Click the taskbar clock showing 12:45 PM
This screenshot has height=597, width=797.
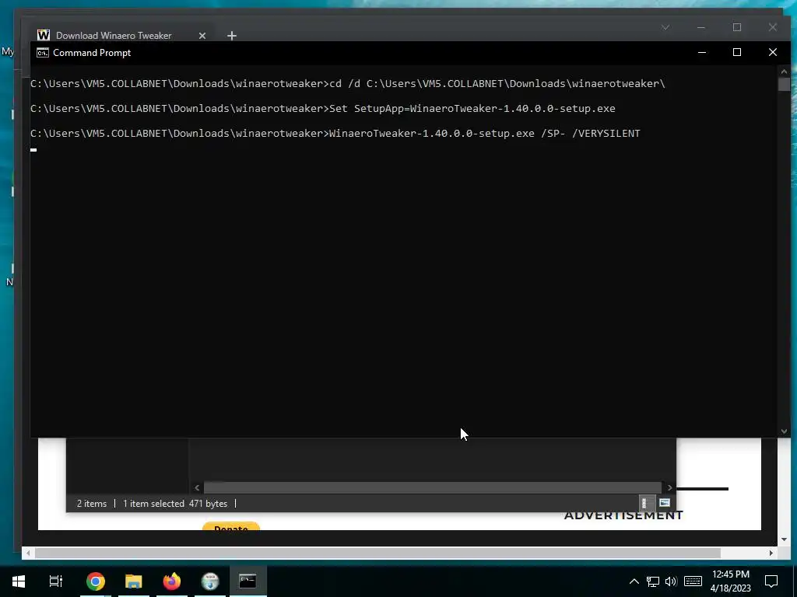730,574
